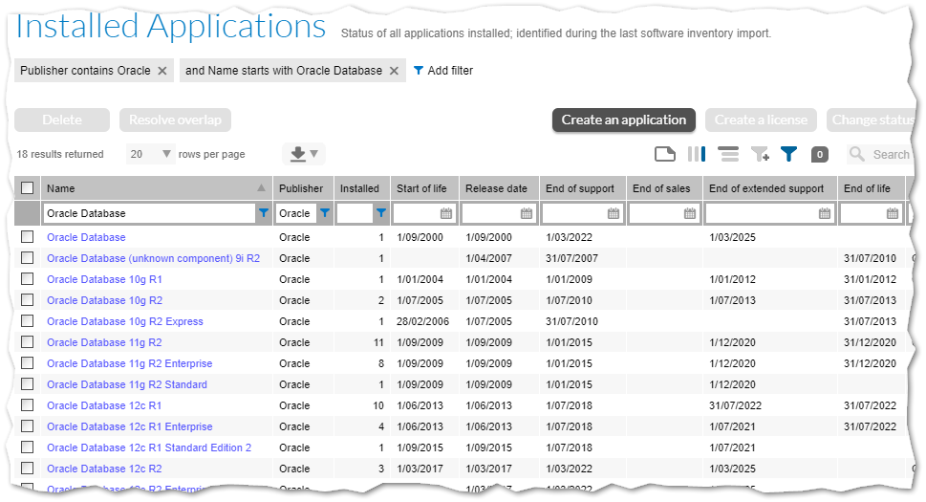Check the Oracle Database 9i R2 row

tap(27, 258)
